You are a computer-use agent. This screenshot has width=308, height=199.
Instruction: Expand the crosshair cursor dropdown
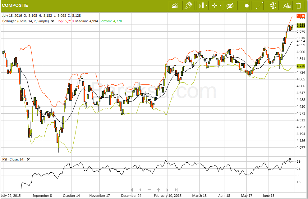pos(216,6)
